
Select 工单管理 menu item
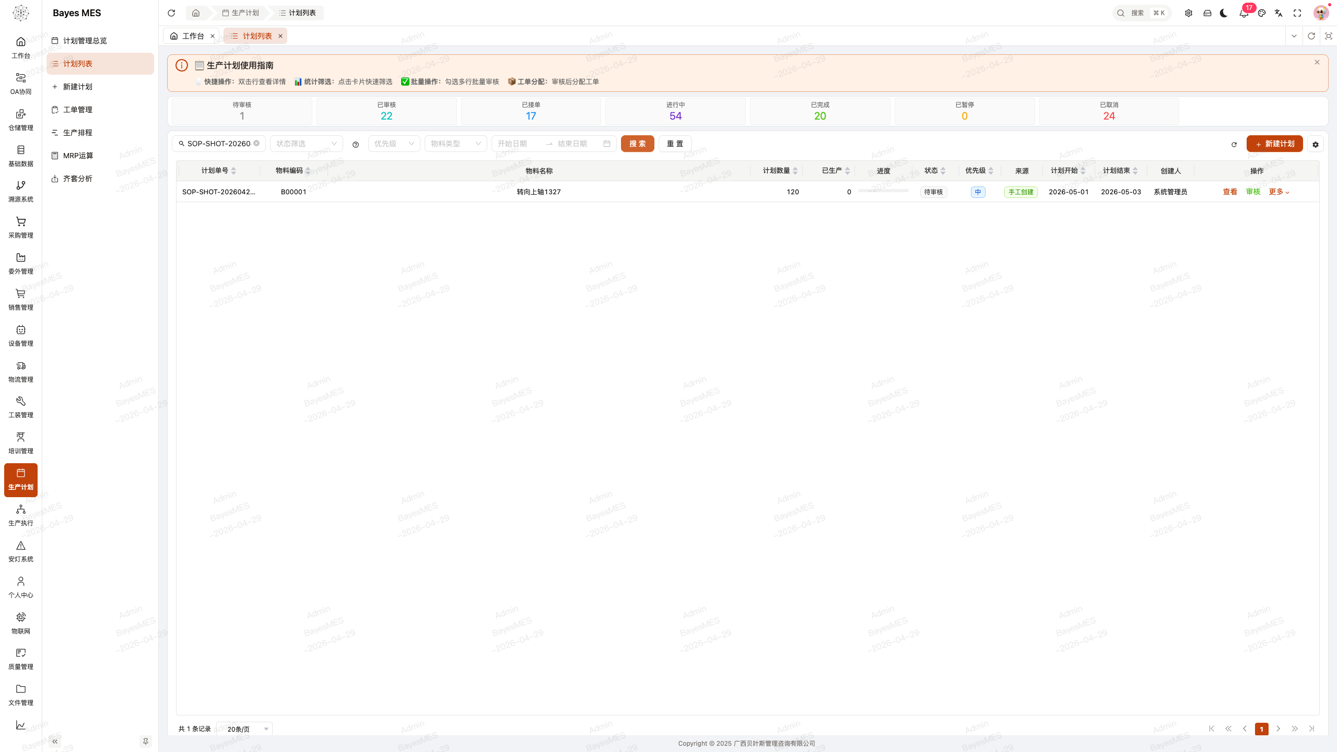click(x=100, y=110)
